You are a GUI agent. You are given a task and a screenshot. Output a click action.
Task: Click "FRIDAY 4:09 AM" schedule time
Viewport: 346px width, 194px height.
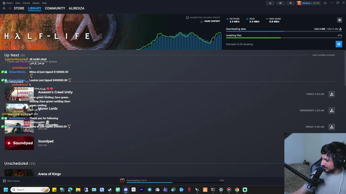[x=315, y=127]
